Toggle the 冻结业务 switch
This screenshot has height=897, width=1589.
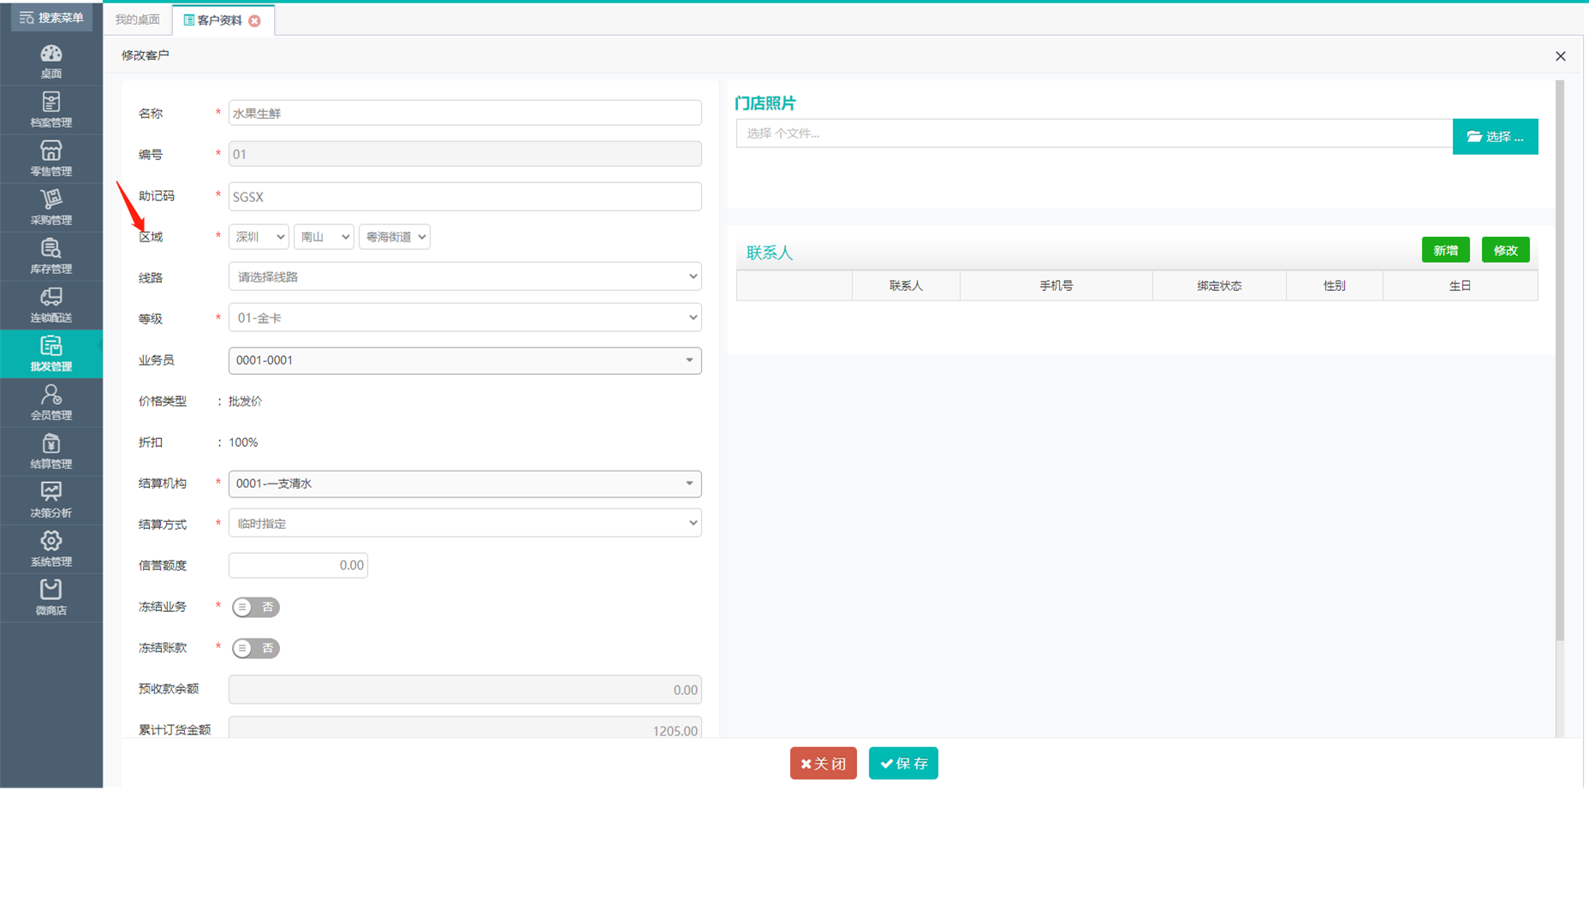point(255,607)
